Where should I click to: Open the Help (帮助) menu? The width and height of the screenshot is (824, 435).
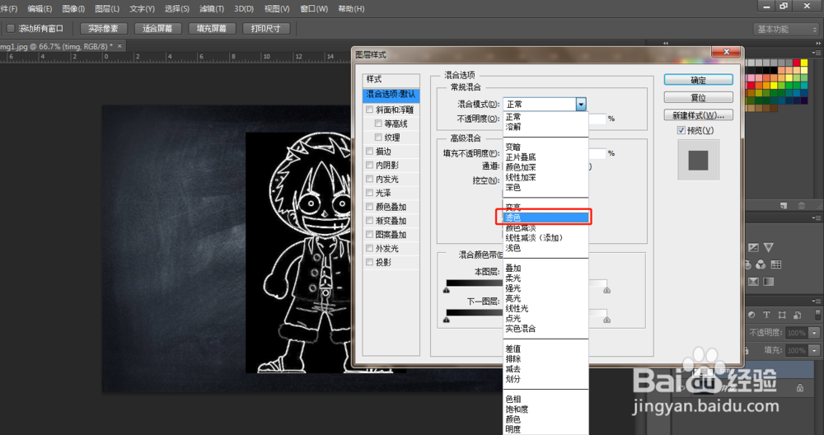click(351, 9)
